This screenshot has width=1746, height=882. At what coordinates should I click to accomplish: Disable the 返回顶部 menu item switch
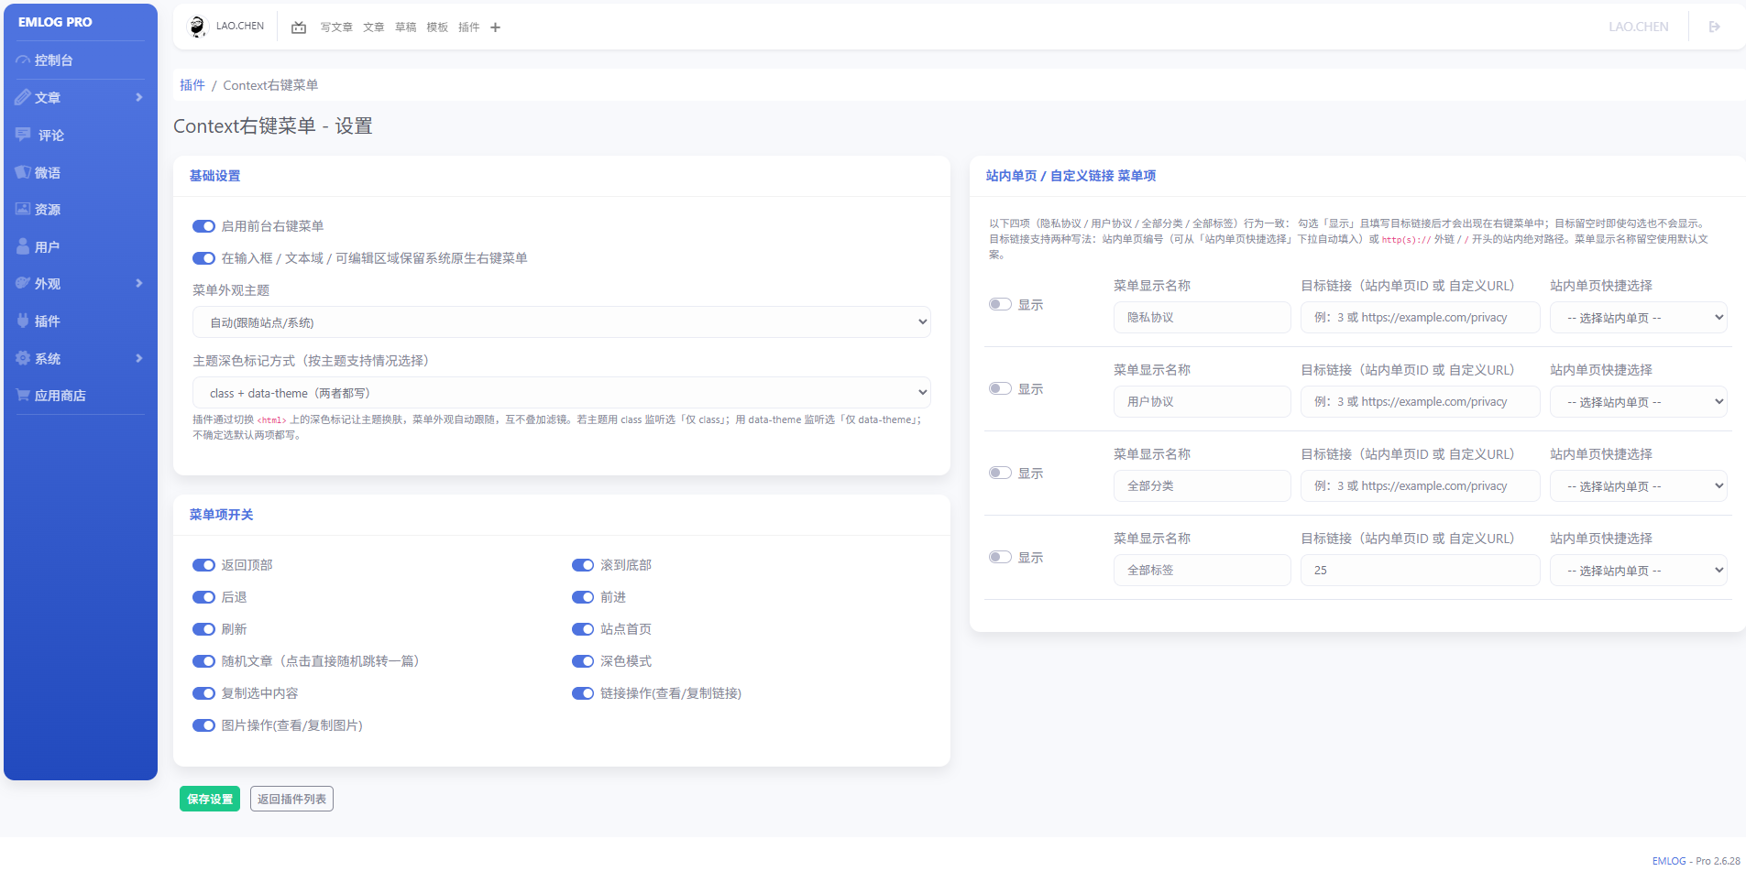coord(203,565)
